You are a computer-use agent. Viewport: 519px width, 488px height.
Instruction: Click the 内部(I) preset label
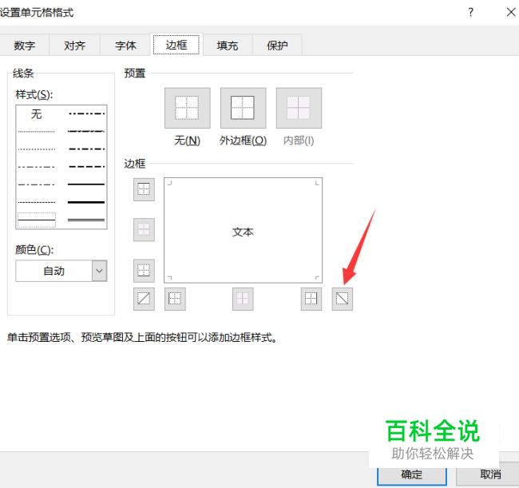299,141
